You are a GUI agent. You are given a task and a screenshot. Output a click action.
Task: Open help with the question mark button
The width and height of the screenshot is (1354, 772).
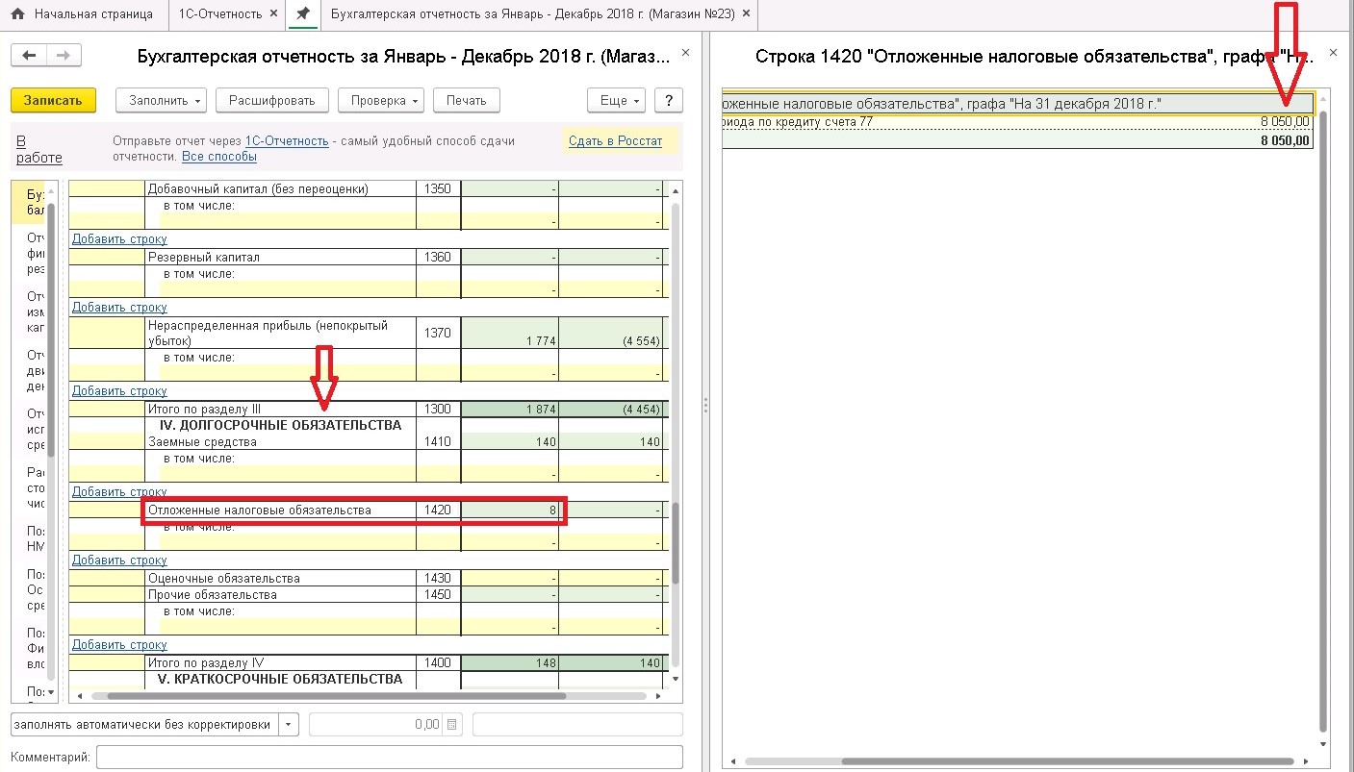click(x=669, y=100)
